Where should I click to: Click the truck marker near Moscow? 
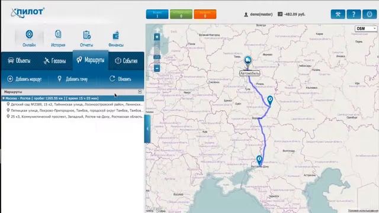248,62
